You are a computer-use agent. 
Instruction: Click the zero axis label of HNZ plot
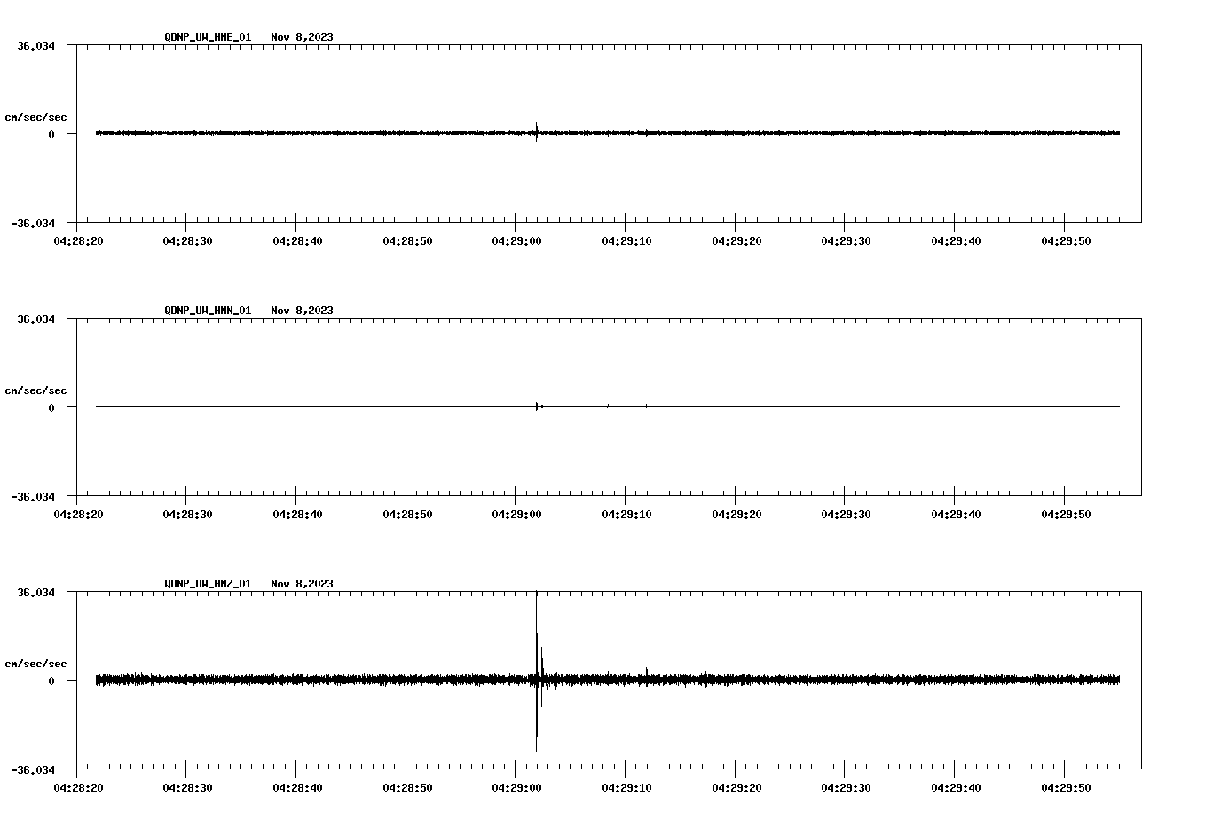[x=51, y=682]
